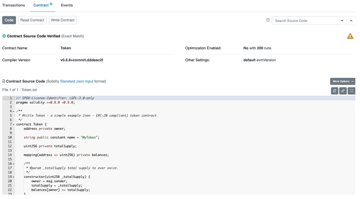Click the document icon beside Contract Source Code
The height and width of the screenshot is (199, 360).
click(x=4, y=81)
